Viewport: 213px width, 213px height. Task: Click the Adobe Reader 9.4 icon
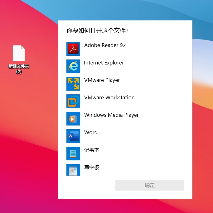tap(73, 49)
